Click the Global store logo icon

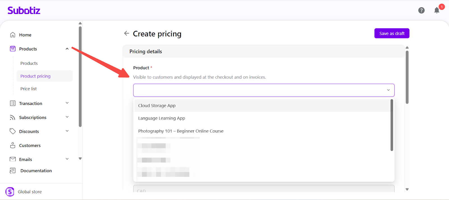click(10, 192)
